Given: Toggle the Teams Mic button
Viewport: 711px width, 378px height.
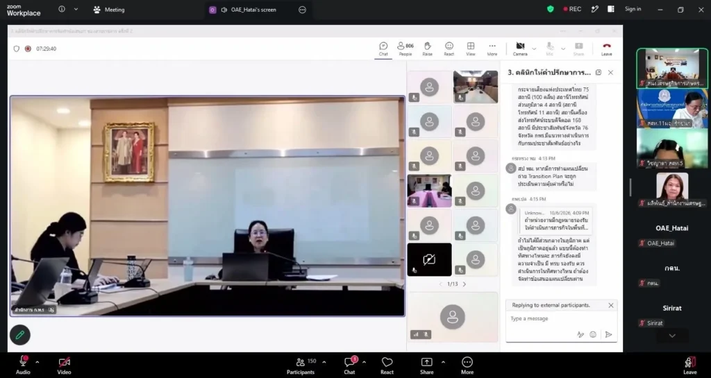Looking at the screenshot, I should tap(550, 49).
